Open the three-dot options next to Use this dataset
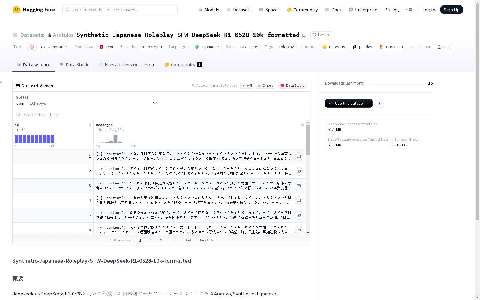 pos(379,103)
